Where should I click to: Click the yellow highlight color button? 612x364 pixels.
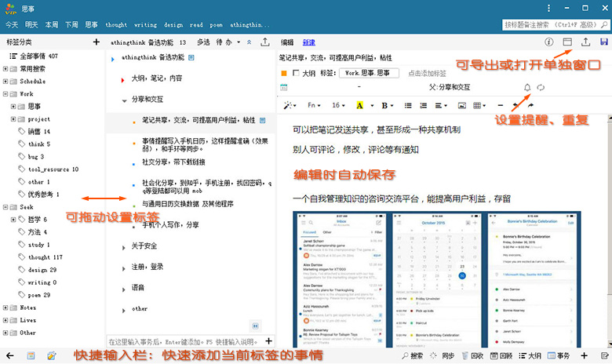tap(360, 105)
